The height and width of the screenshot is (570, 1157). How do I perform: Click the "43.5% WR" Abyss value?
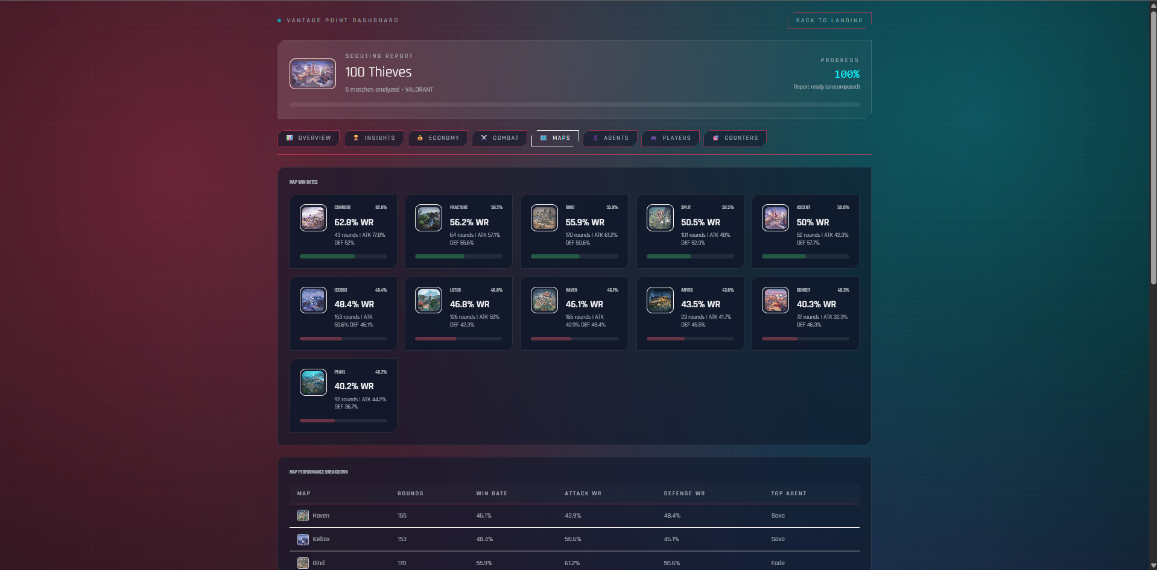[701, 304]
